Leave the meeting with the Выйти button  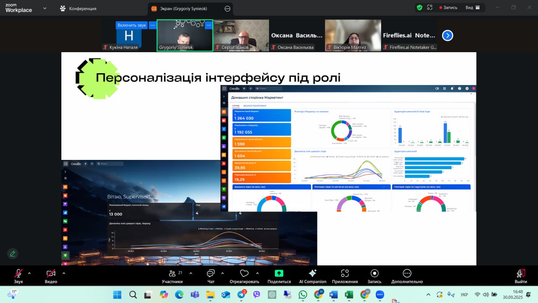[x=521, y=276]
